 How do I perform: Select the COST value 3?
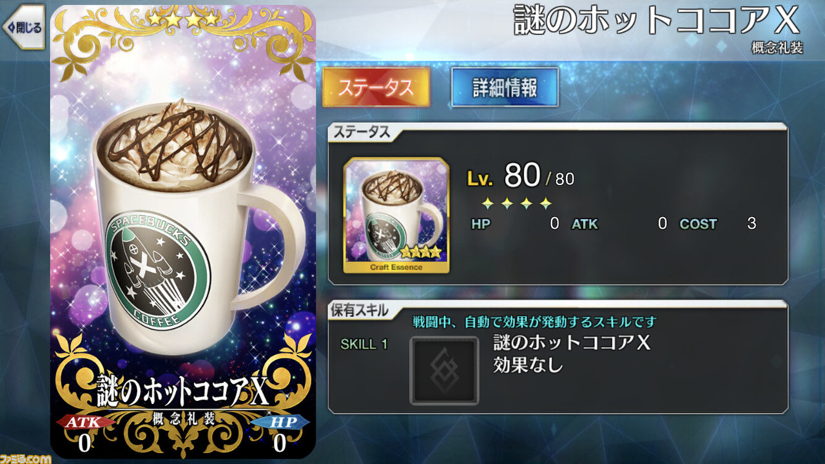[x=752, y=224]
